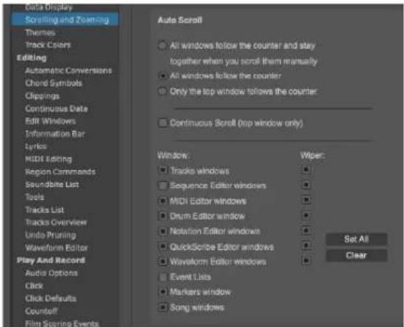Enable Continuous Scroll (top window only)
The image size is (404, 327).
coord(163,123)
